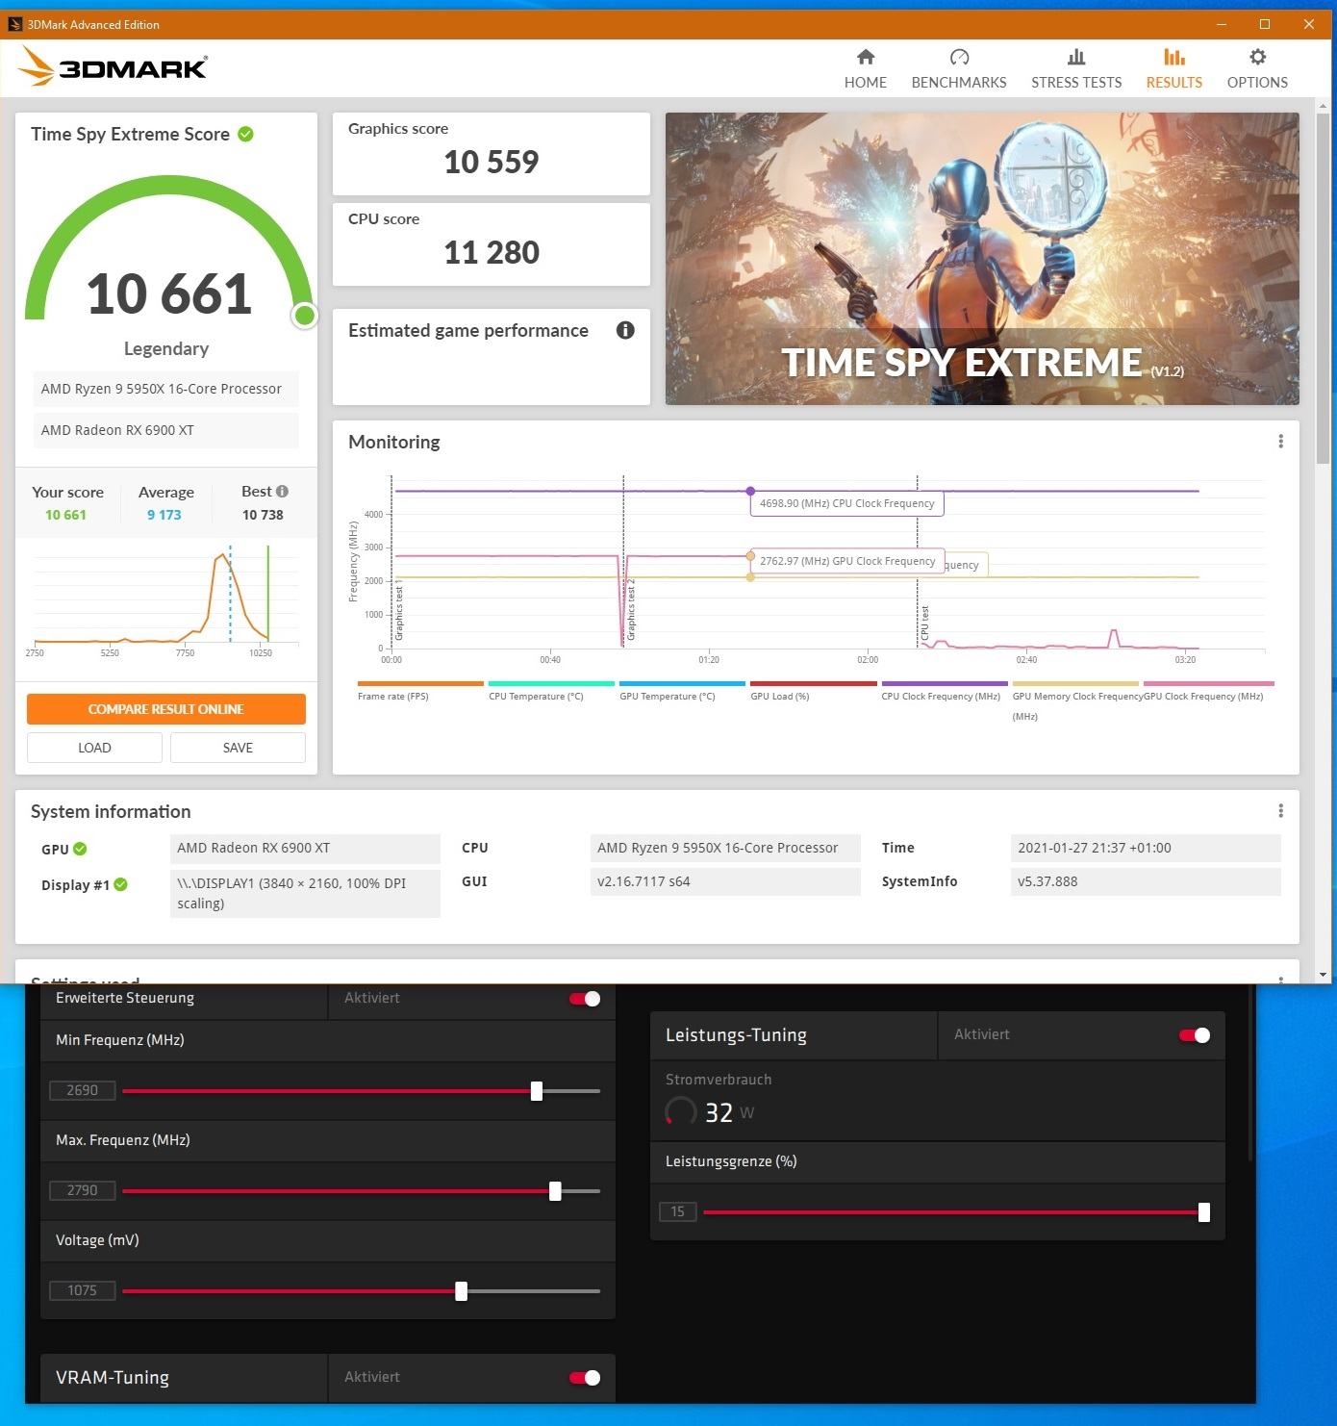The image size is (1337, 1426).
Task: Toggle VRAM-Tuning switch
Action: (585, 1378)
